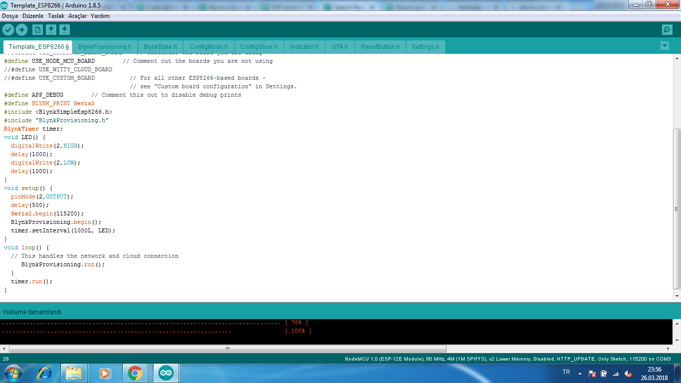Open the tab list dropdown arrow

[x=664, y=46]
